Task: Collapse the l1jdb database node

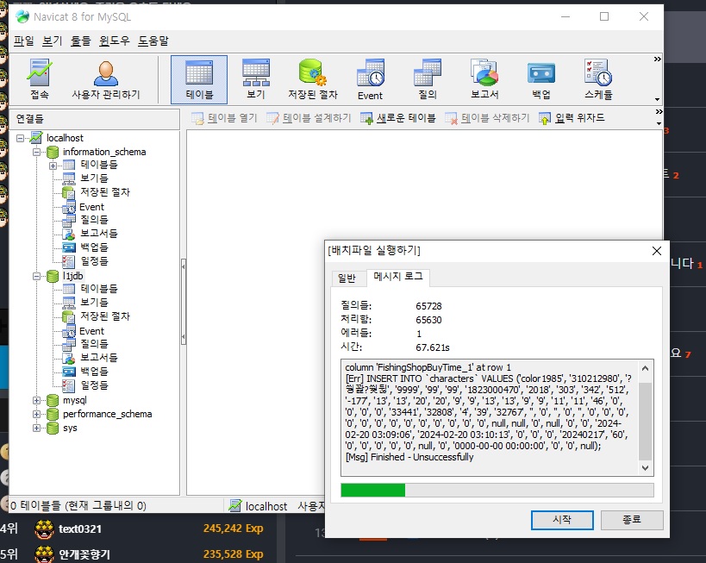Action: 36,276
